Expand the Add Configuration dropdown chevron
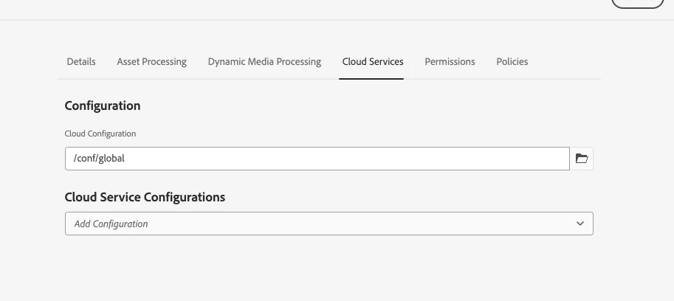 (580, 224)
